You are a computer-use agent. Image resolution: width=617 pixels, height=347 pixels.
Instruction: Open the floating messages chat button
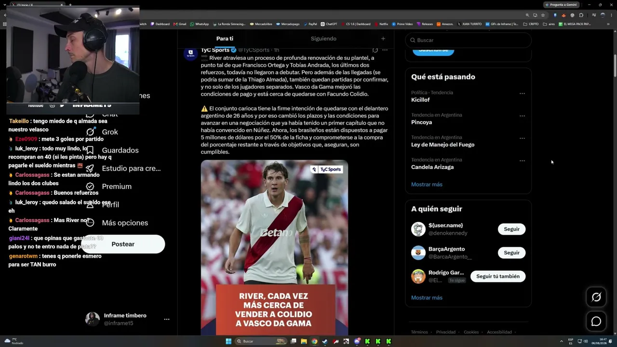click(x=596, y=321)
